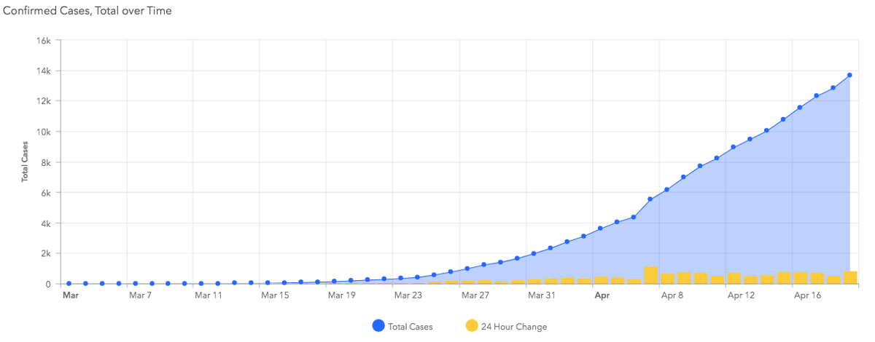
Task: Click the vertical Total Cases axis title
Action: click(x=24, y=162)
